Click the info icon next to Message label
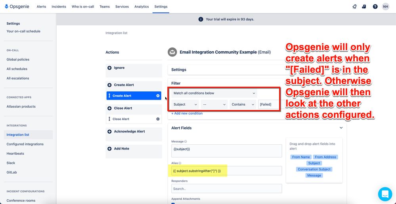The image size is (396, 204). click(186, 142)
